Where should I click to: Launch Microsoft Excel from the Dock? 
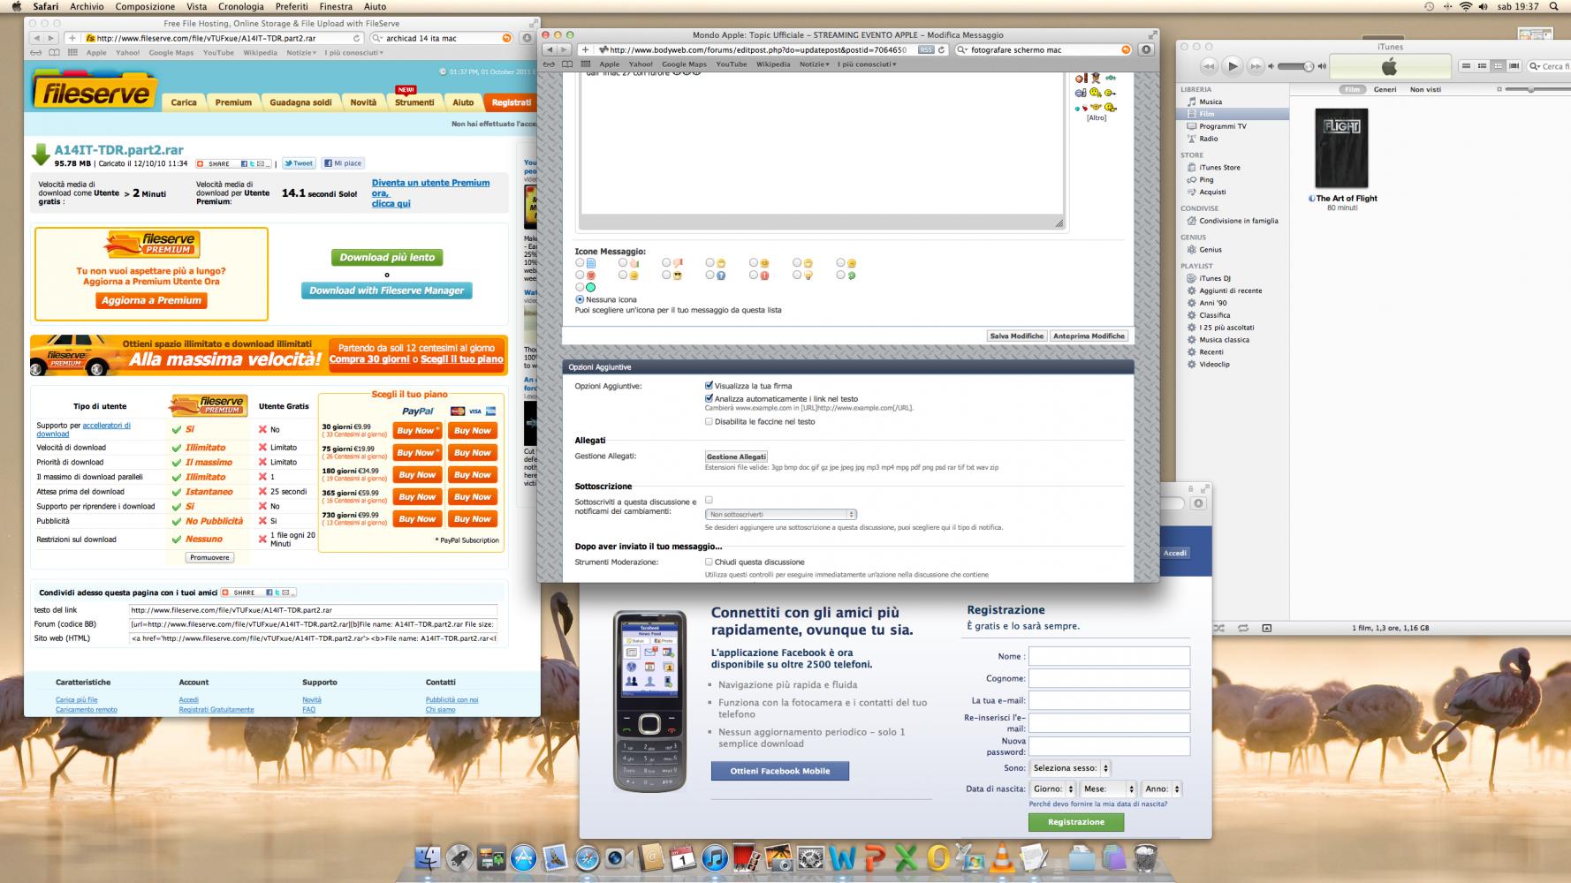pyautogui.click(x=907, y=857)
